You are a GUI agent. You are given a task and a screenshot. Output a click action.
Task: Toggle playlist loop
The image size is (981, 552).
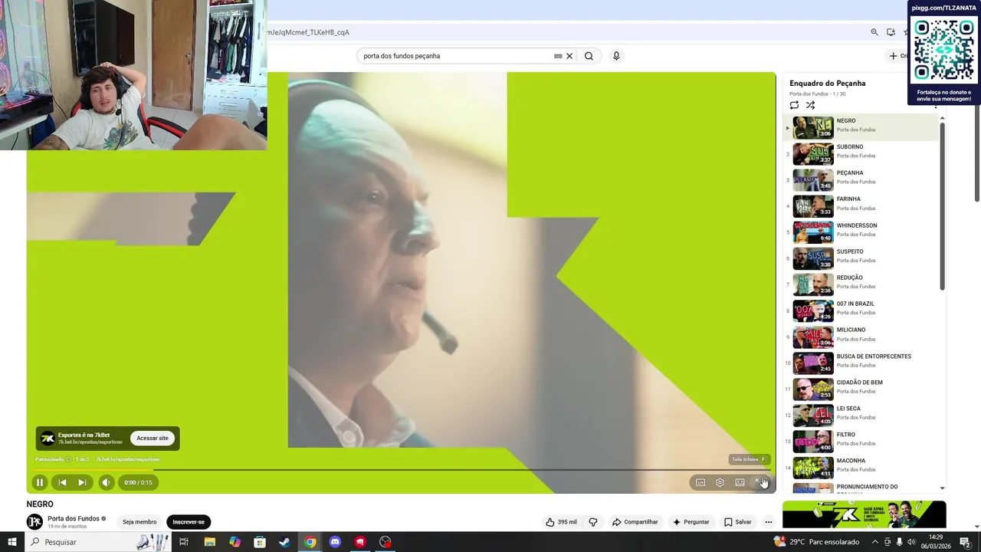point(794,105)
